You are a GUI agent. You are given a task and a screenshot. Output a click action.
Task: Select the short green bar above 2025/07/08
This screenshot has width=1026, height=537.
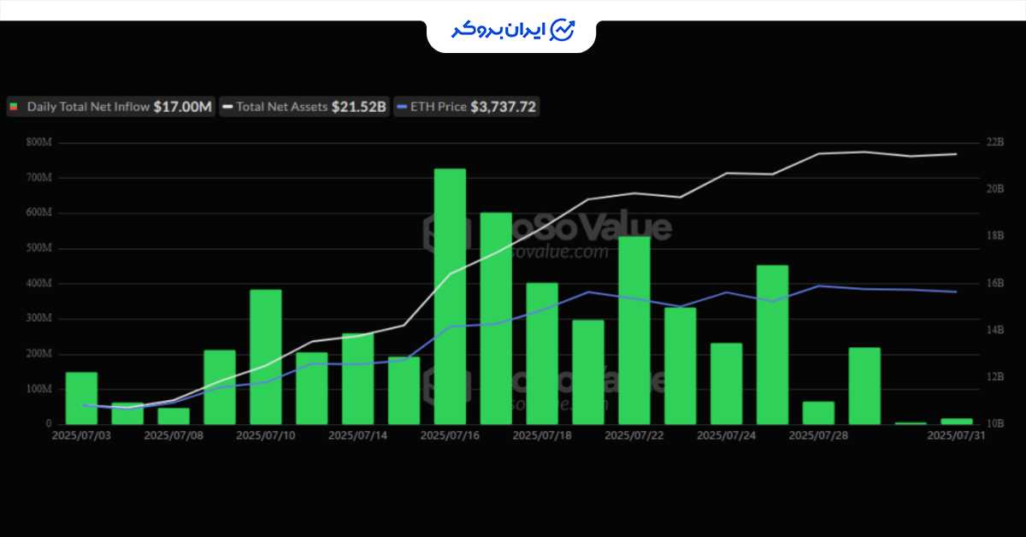pos(174,416)
